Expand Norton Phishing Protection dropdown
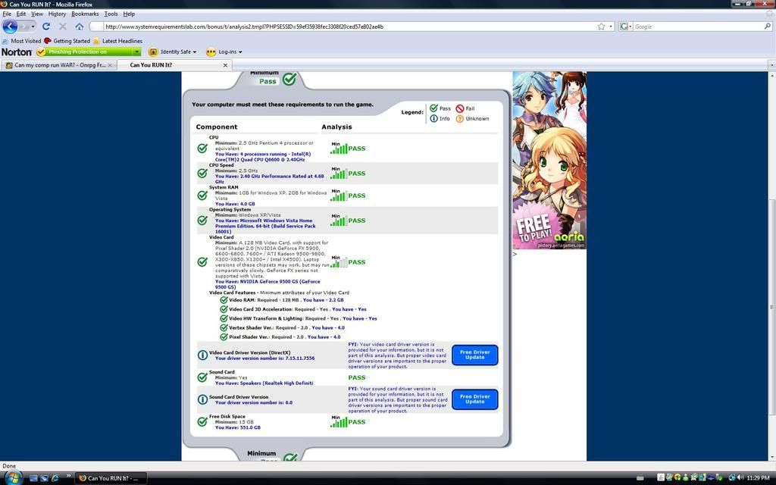The height and width of the screenshot is (485, 776). click(x=136, y=52)
